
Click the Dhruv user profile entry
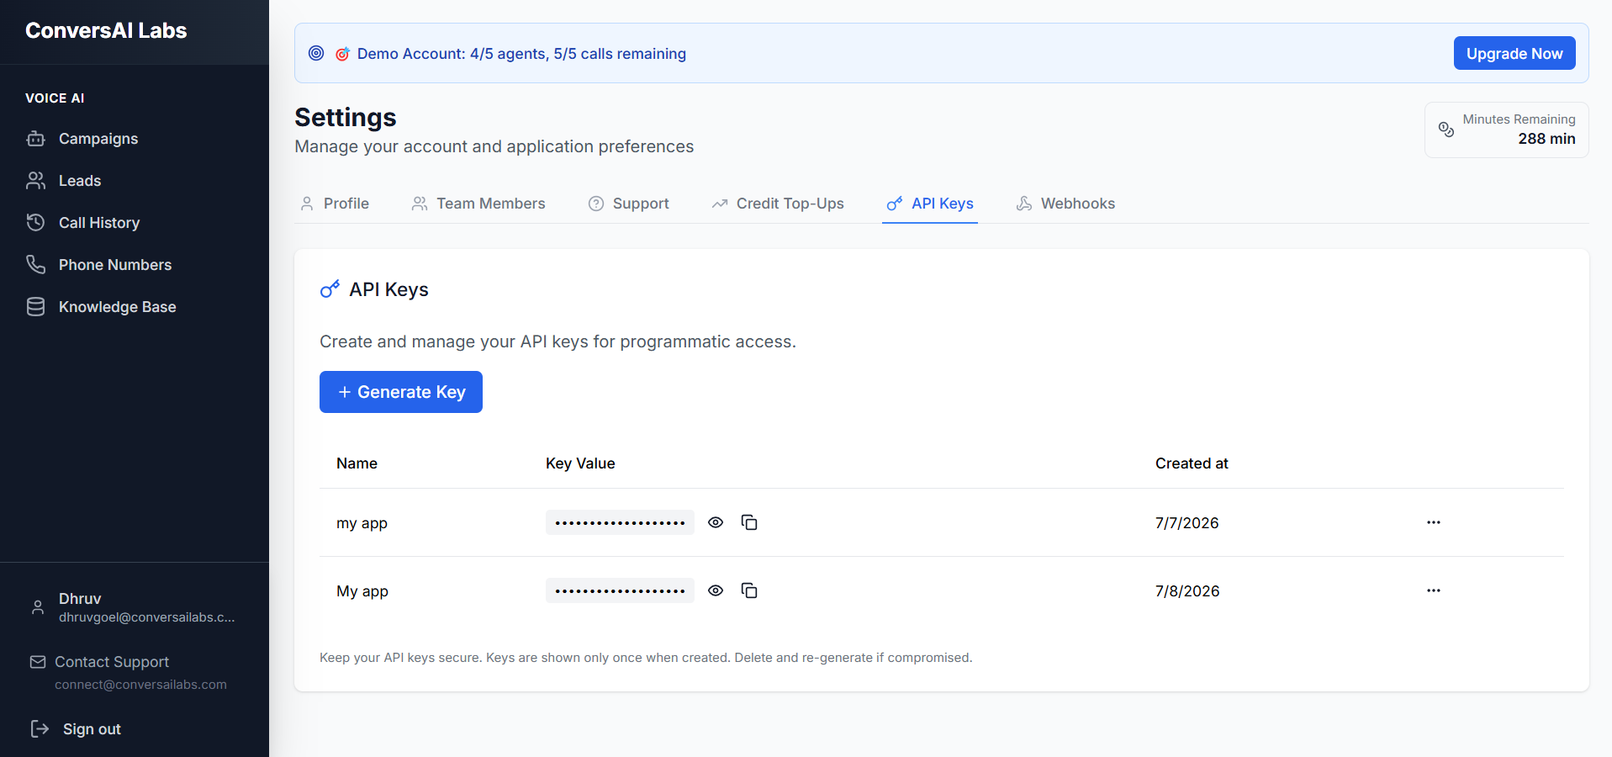(135, 607)
